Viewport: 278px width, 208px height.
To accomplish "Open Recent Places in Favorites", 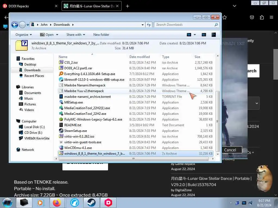I will (x=34, y=76).
